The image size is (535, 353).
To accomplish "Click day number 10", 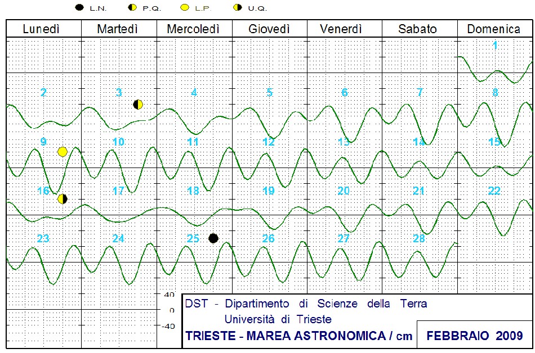I will (118, 141).
